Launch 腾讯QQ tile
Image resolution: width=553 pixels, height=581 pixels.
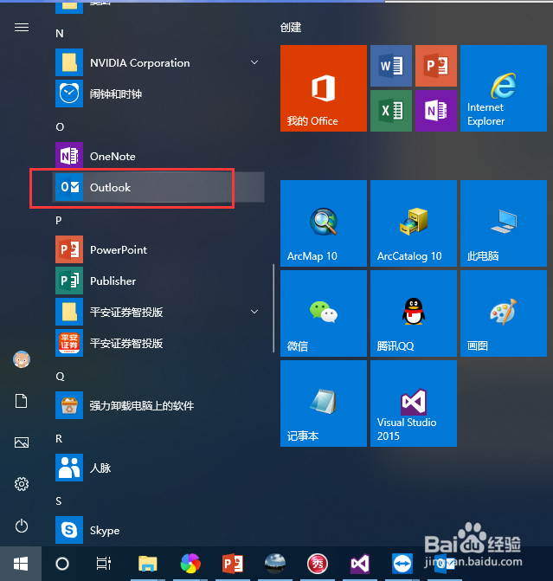point(414,313)
